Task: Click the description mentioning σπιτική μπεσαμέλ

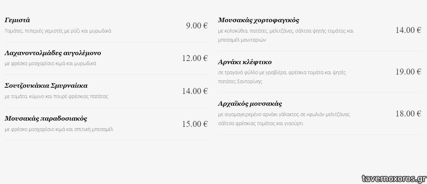Action: pos(59,129)
